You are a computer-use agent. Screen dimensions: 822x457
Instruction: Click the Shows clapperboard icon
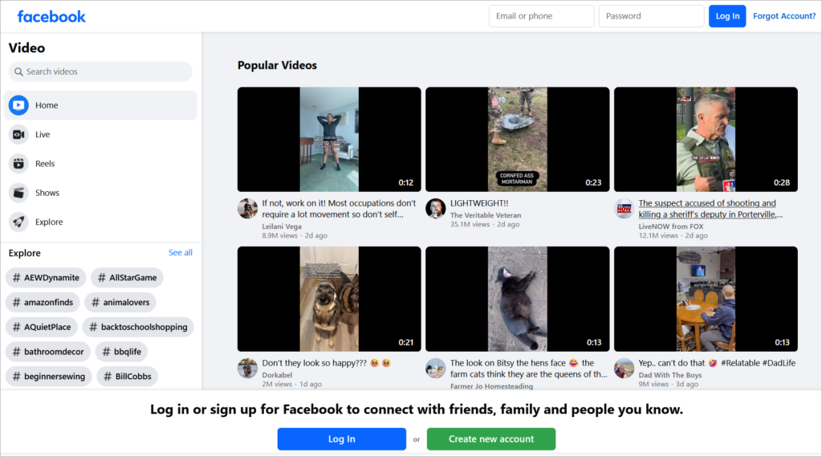pos(18,193)
